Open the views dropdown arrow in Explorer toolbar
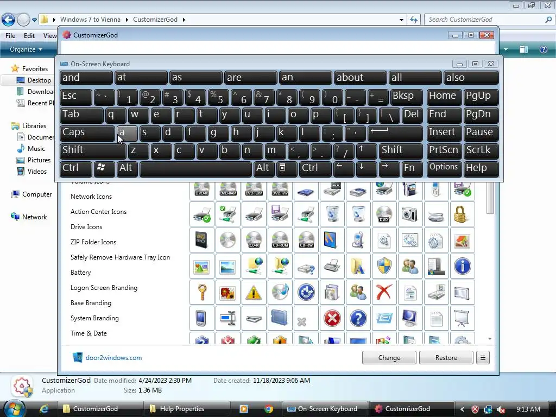Screen dimensions: 556x417 [506, 49]
